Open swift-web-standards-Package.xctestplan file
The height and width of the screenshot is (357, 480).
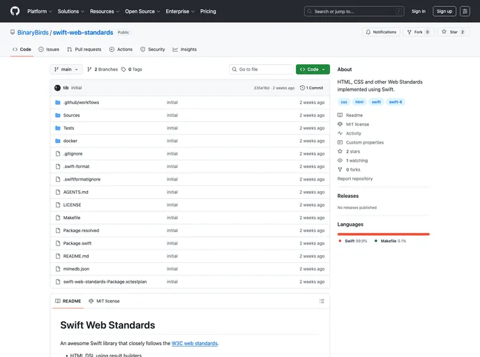[105, 282]
